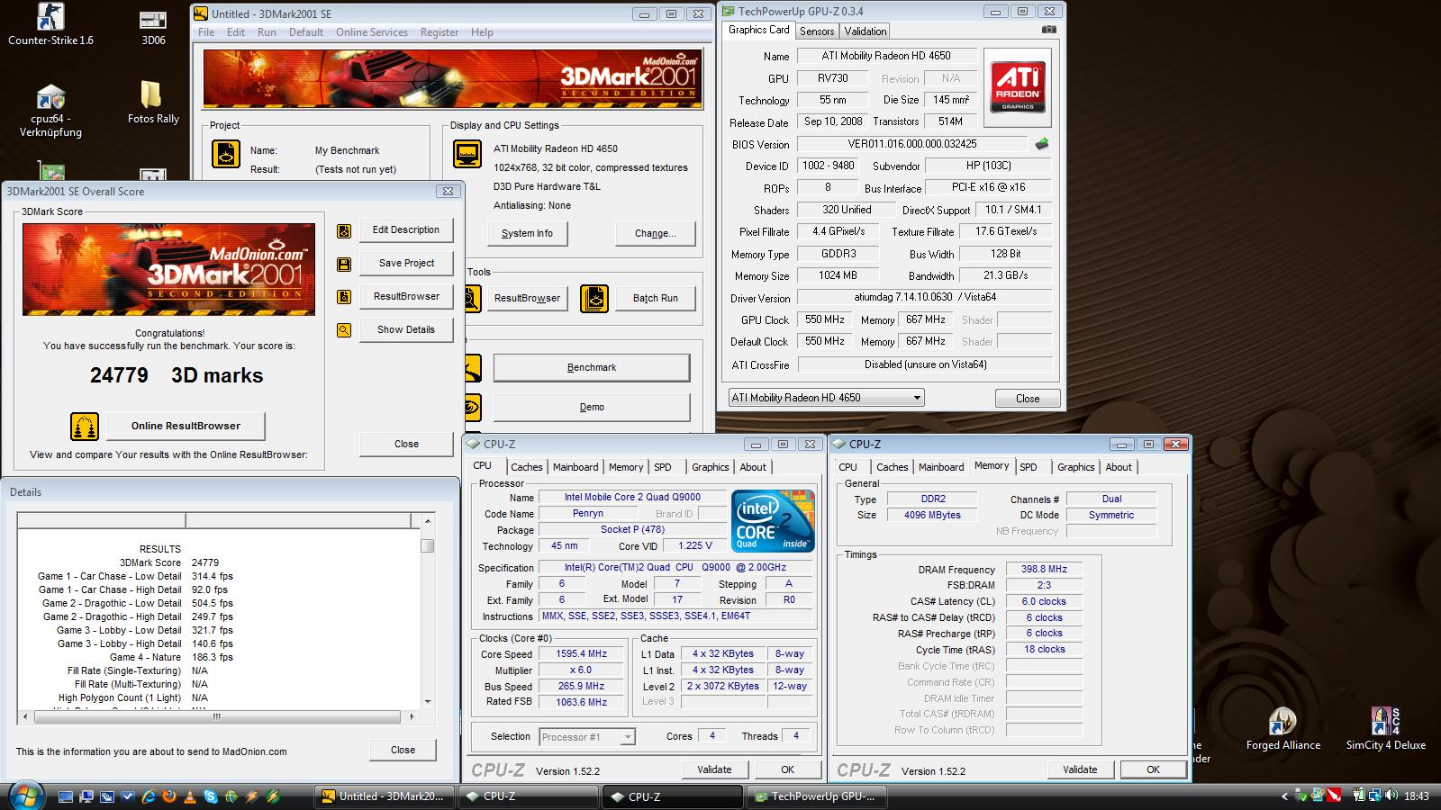The image size is (1441, 810).
Task: Open SPD tab in right CPU-Z window
Action: click(1029, 467)
